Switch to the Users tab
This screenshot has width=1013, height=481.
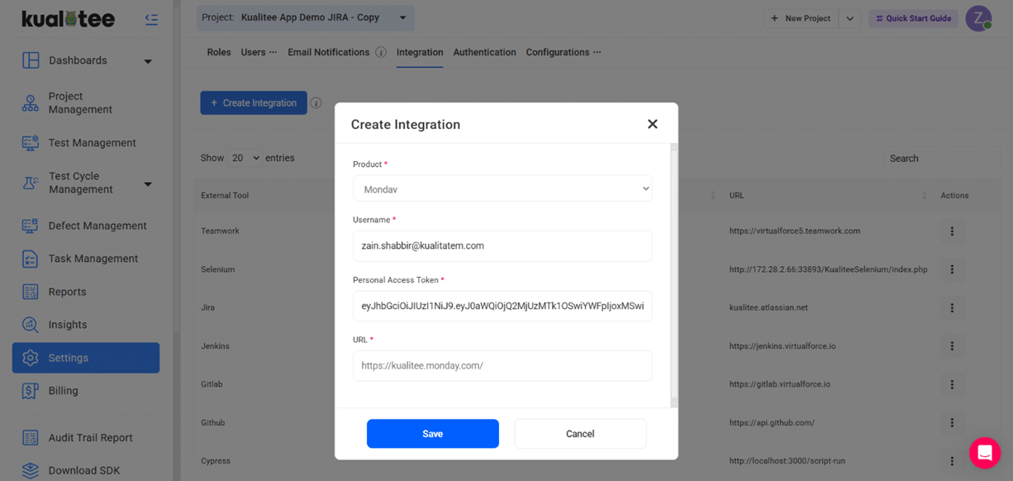[253, 52]
